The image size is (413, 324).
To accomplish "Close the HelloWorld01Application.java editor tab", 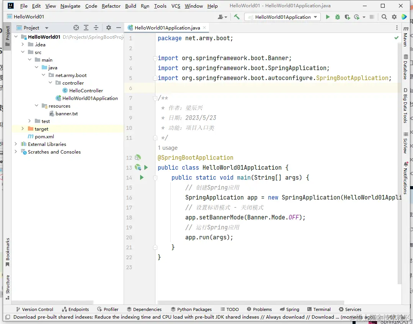I will tap(205, 28).
